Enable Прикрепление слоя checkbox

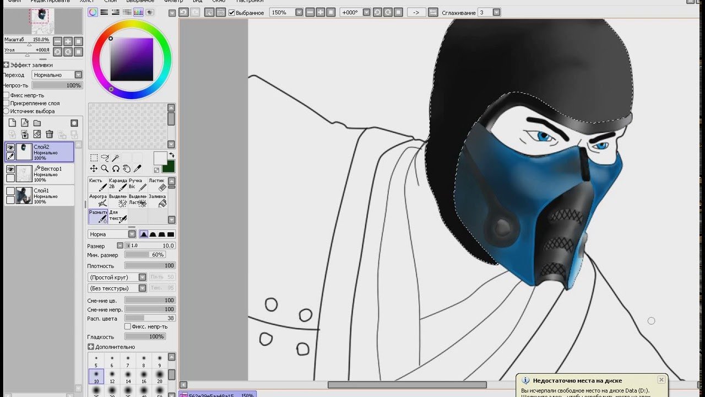tap(6, 103)
